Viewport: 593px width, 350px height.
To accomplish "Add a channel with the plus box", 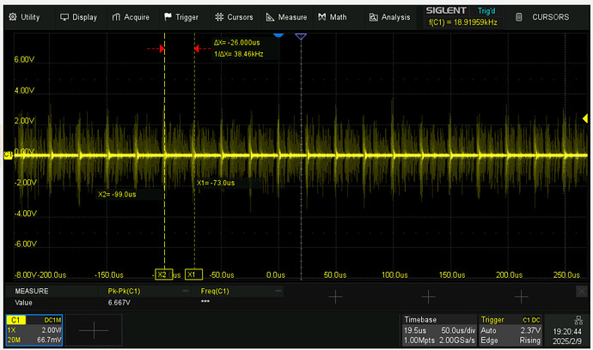I will point(94,330).
